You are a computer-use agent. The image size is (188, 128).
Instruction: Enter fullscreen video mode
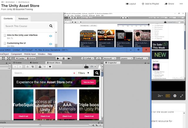(x=182, y=96)
